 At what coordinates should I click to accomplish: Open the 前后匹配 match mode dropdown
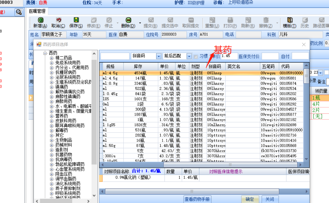[189, 56]
